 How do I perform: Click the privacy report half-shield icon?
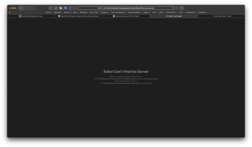pyautogui.click(x=75, y=8)
